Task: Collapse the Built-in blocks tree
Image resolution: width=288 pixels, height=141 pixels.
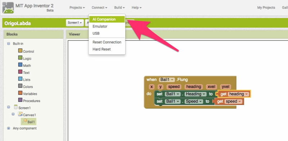Action: coord(8,44)
